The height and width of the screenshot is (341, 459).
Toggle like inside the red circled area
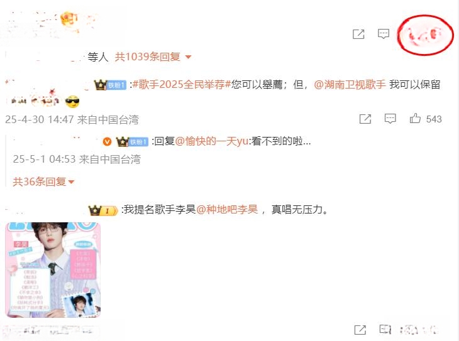pyautogui.click(x=426, y=35)
